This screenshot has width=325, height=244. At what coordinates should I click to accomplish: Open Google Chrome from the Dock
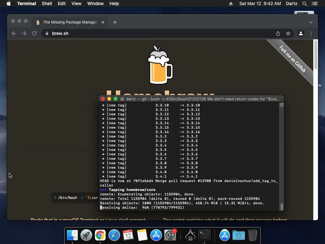100,235
